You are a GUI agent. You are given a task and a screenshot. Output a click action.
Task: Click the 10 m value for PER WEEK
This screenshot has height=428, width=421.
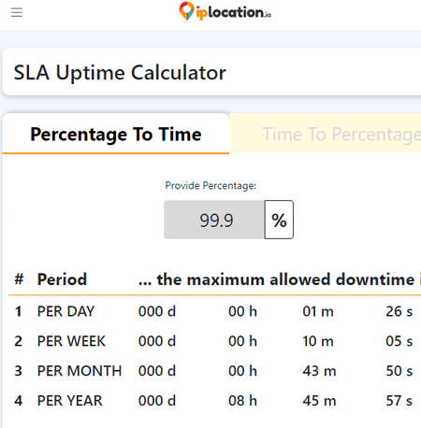pyautogui.click(x=318, y=341)
